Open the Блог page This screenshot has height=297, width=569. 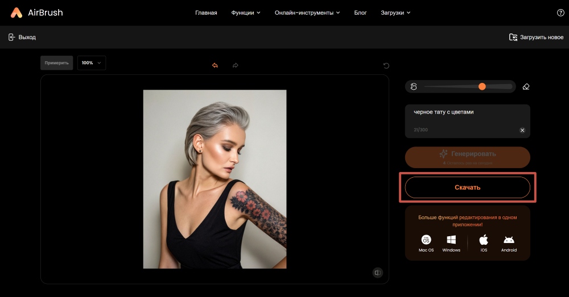click(360, 12)
